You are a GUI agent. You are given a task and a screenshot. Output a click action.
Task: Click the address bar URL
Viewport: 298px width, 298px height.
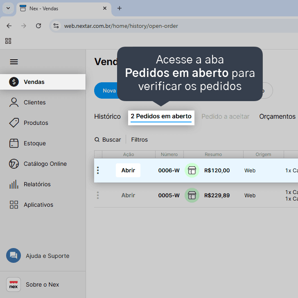click(x=121, y=26)
